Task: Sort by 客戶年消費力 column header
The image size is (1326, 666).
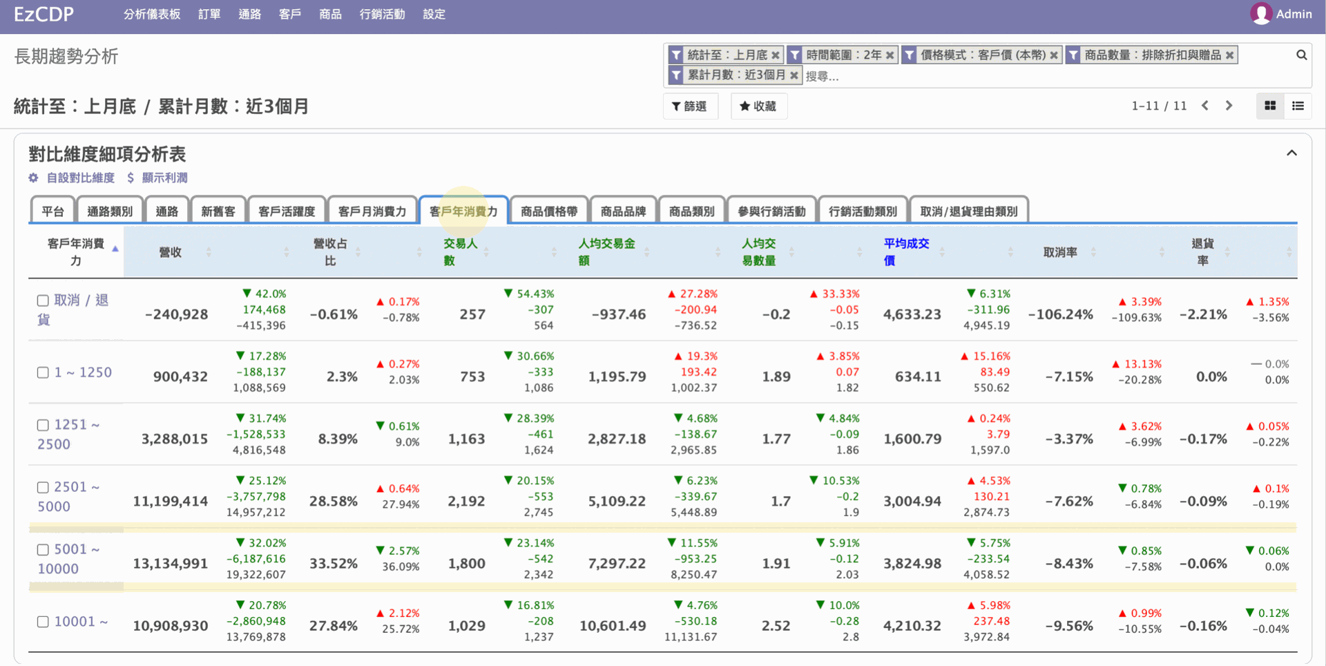Action: click(x=76, y=252)
